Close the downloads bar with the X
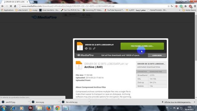Viewport: 197px width, 111px height. [x=195, y=102]
